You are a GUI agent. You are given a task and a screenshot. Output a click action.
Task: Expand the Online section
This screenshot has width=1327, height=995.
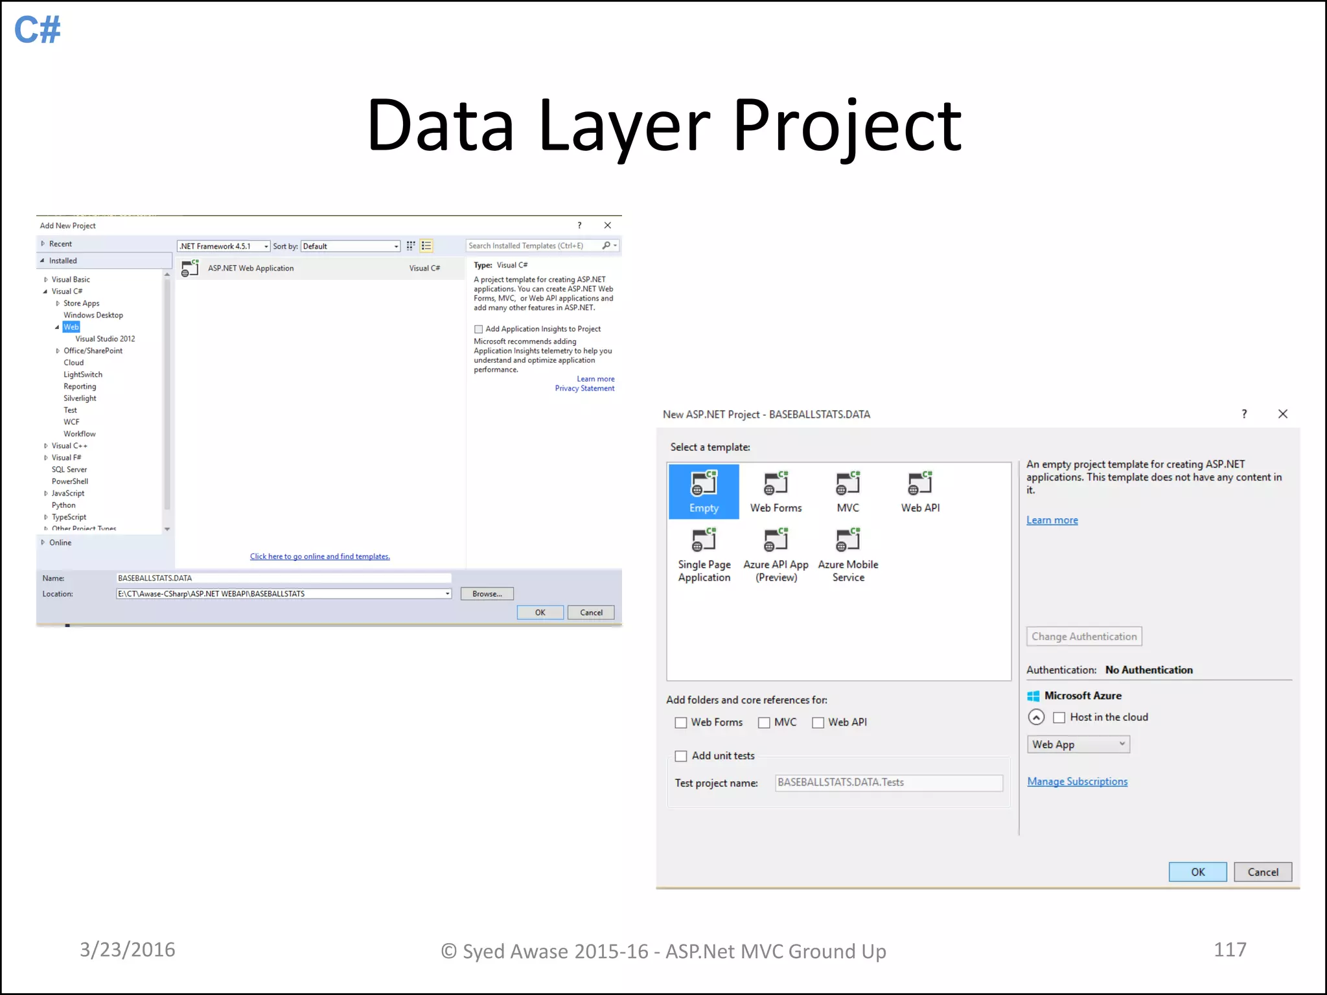pyautogui.click(x=43, y=543)
